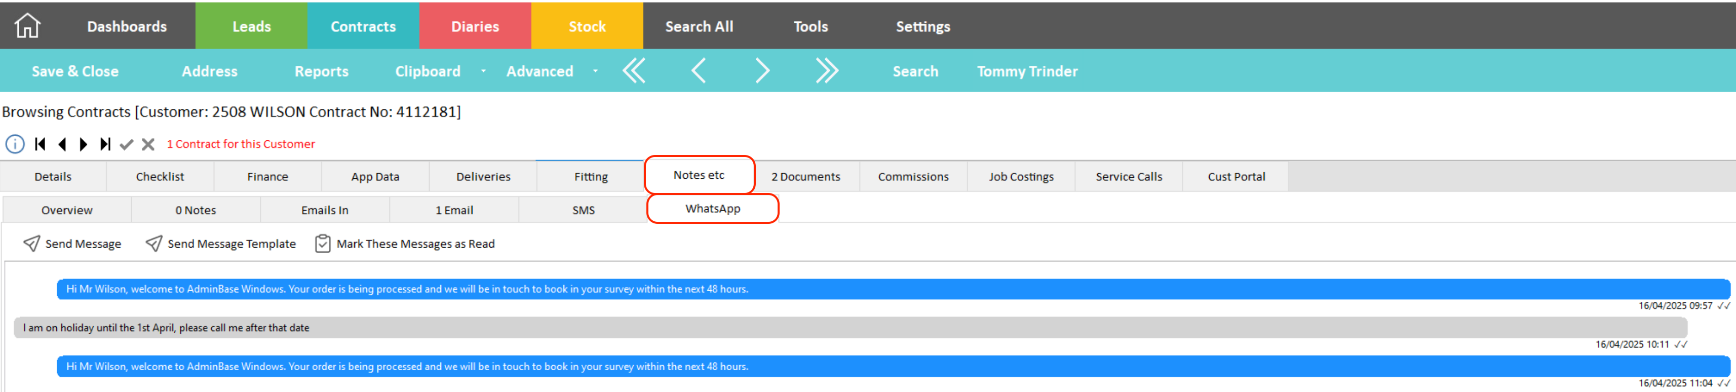
Task: Go to previous record chevron arrow
Action: pos(698,71)
